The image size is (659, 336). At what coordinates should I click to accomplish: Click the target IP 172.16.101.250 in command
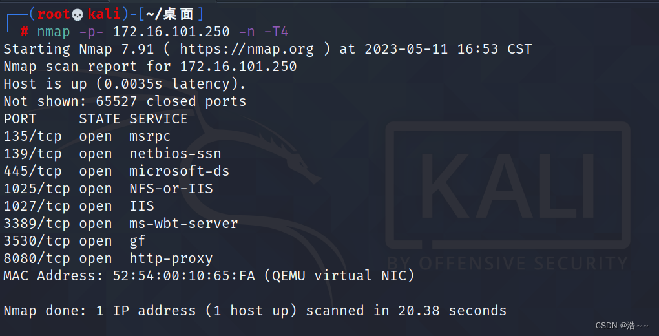[171, 32]
